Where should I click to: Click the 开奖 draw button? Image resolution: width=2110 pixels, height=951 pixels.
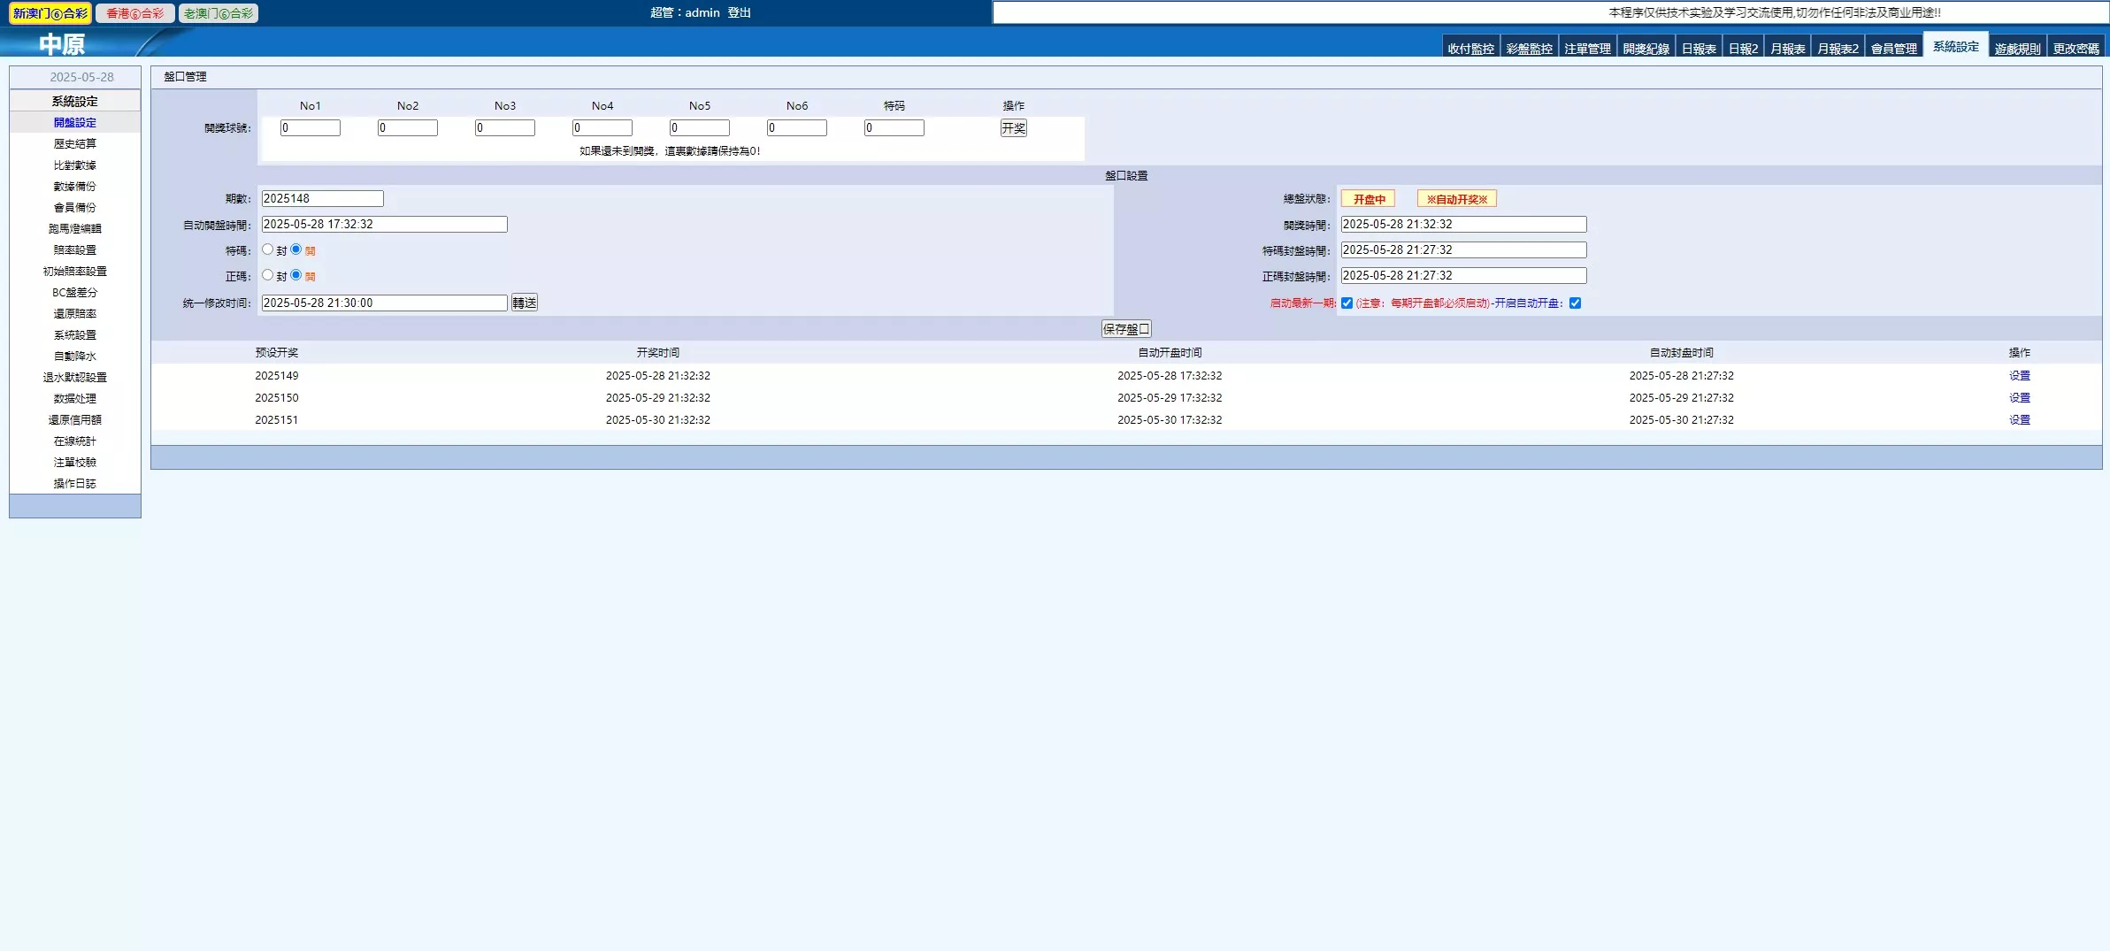(x=1013, y=128)
